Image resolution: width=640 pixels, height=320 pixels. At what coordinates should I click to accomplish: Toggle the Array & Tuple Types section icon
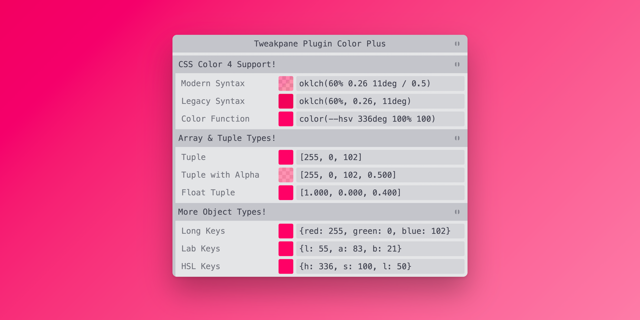point(456,138)
